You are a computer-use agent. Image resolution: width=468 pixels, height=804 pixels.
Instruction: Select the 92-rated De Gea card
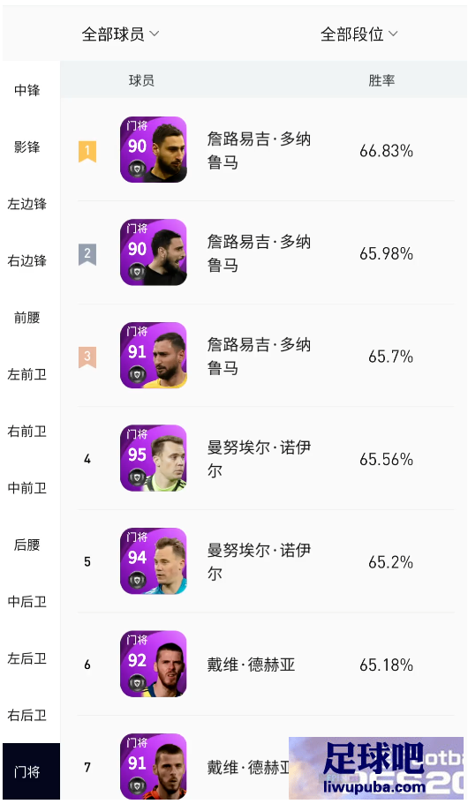(x=154, y=664)
